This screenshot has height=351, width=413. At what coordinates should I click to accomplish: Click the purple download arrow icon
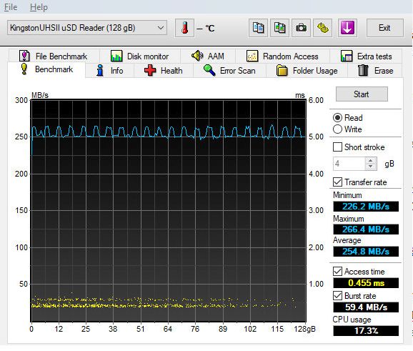pyautogui.click(x=347, y=28)
